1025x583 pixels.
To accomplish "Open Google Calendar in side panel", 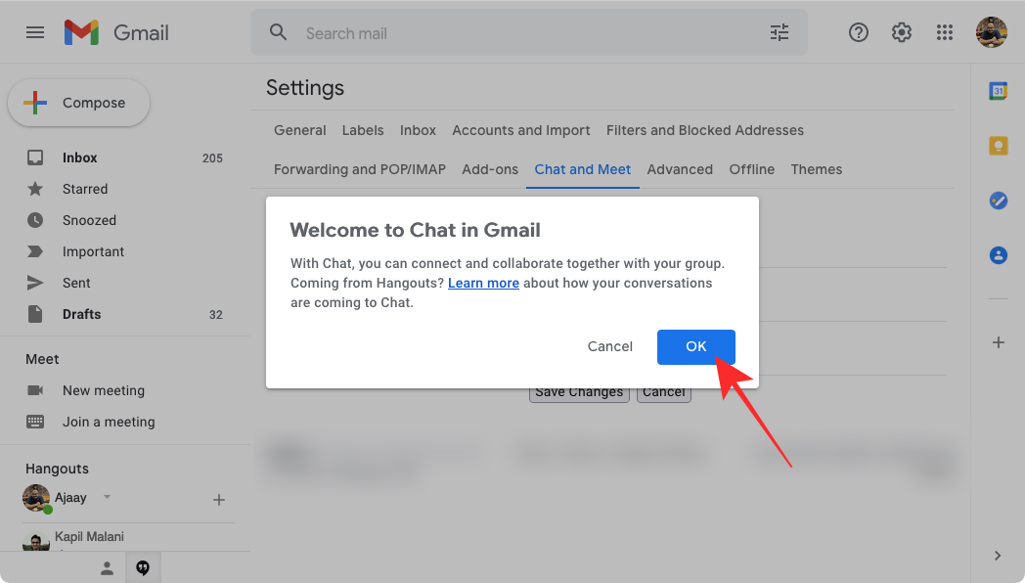I will tap(998, 91).
